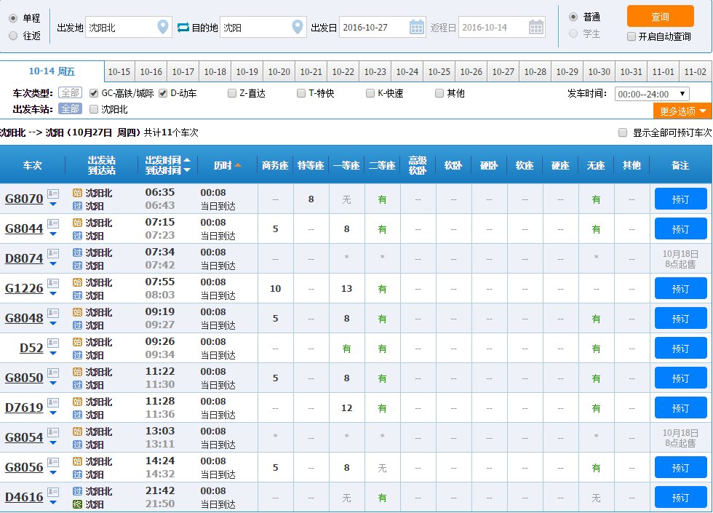Uncheck the D-动车 train type filter
Screen dimensions: 713x513
pos(163,92)
